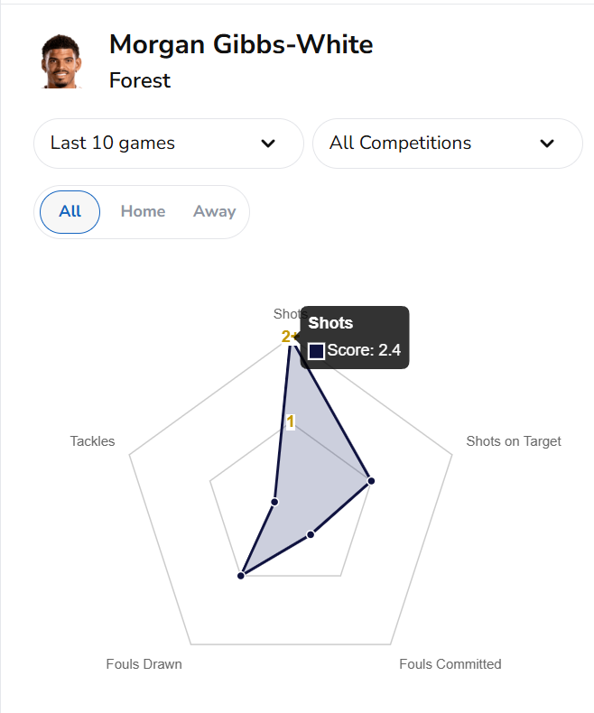594x713 pixels.
Task: Click the Shots on Target axis label
Action: (x=513, y=441)
